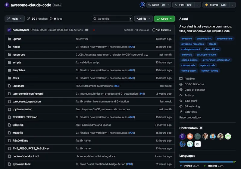Open .python-version file
Viewport: 241px width, 169px height.
pos(22,109)
